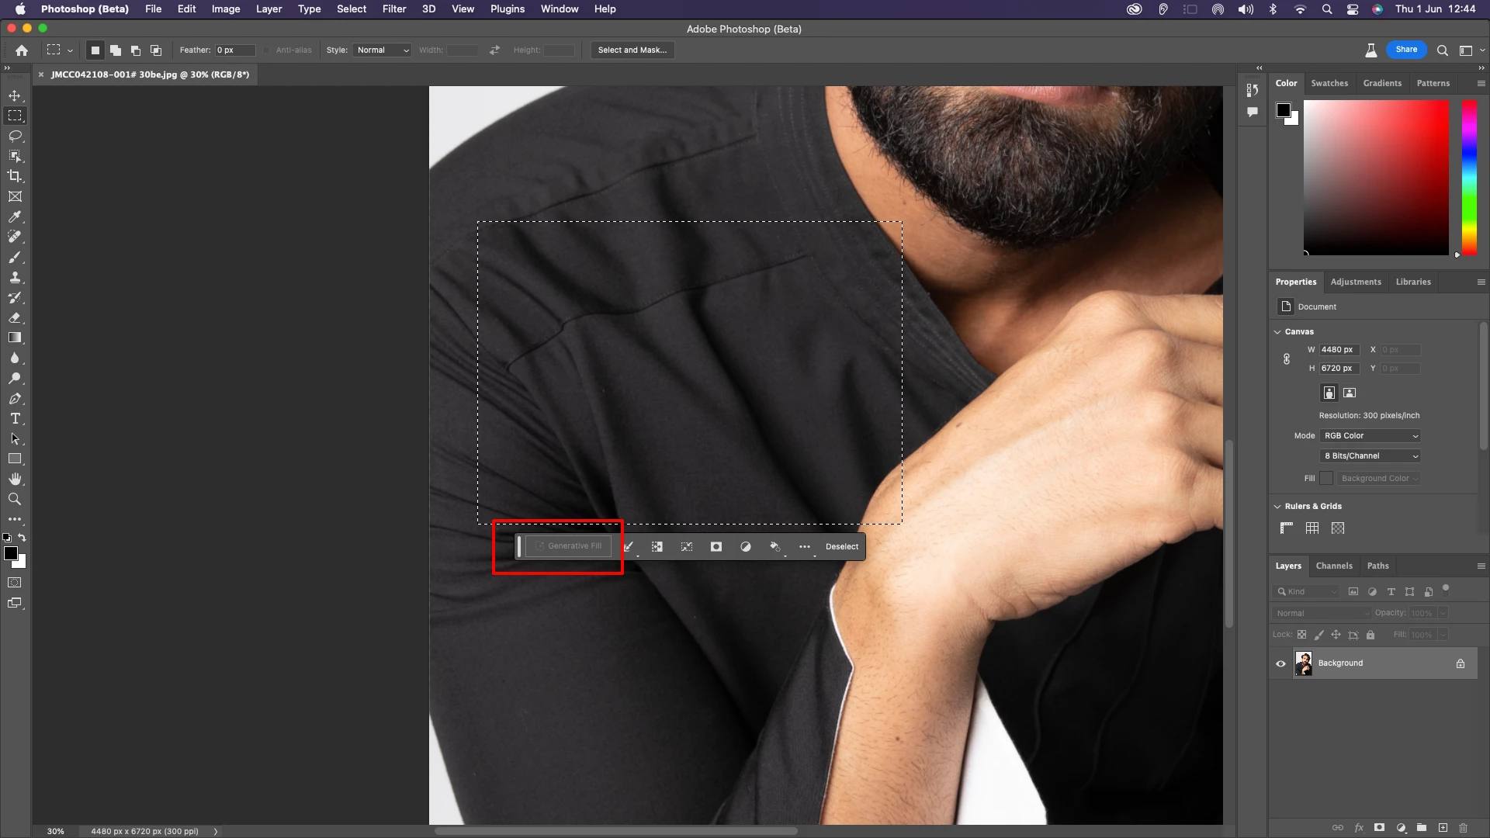The image size is (1490, 838).
Task: Select the Crop tool
Action: click(x=15, y=176)
